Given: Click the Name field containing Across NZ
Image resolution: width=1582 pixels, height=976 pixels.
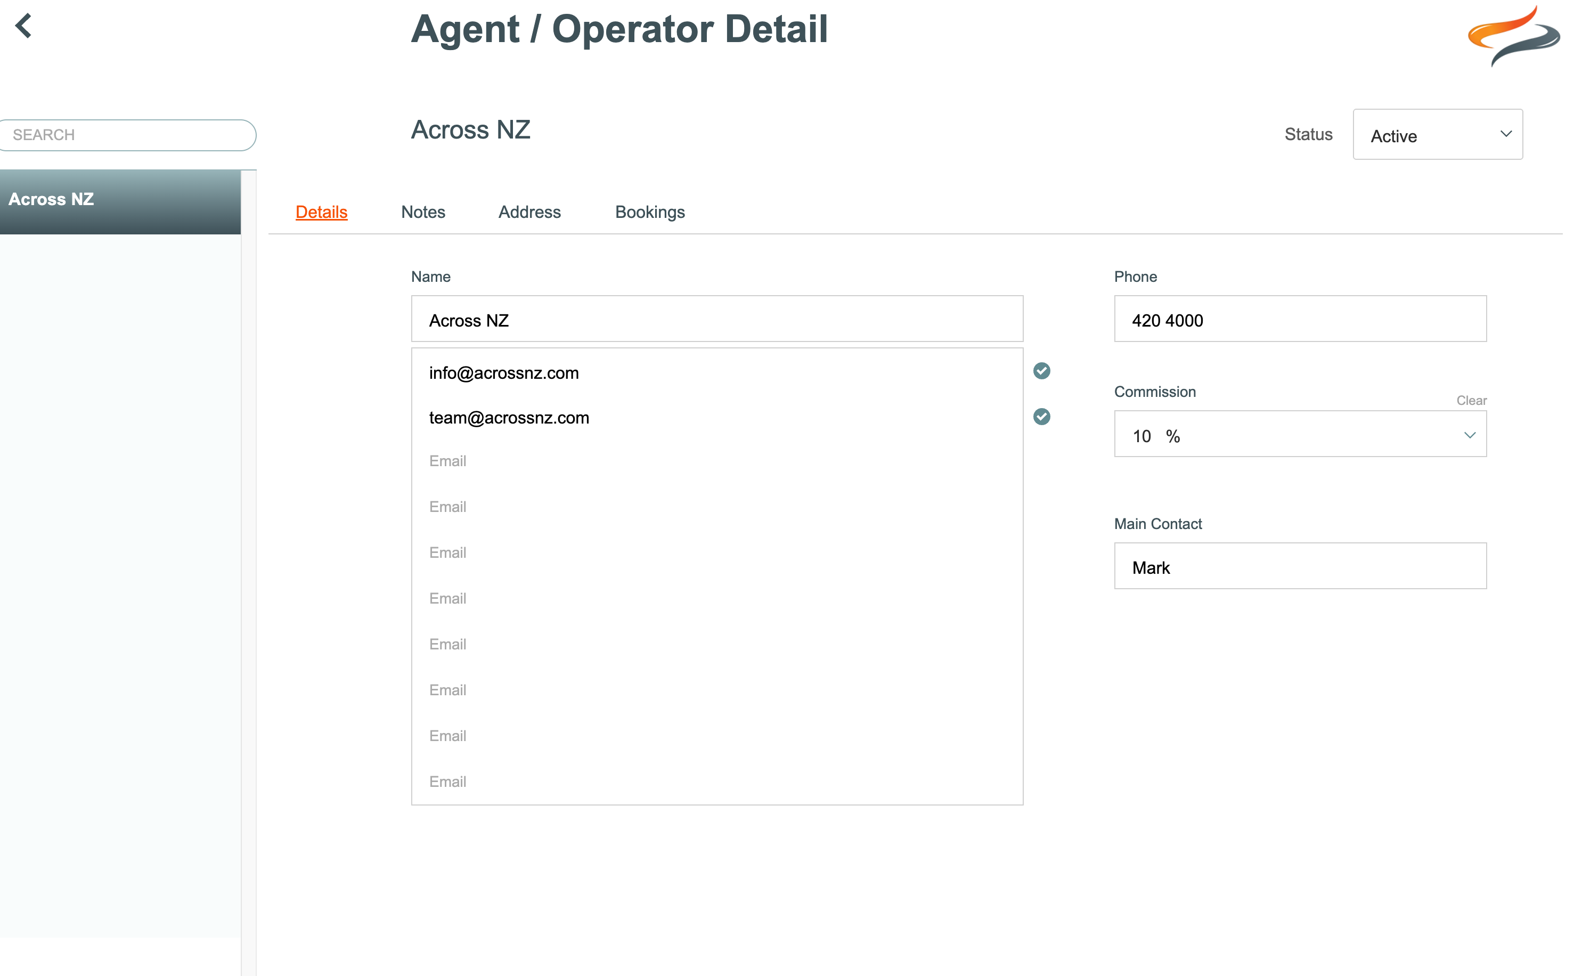Looking at the screenshot, I should click(x=717, y=319).
